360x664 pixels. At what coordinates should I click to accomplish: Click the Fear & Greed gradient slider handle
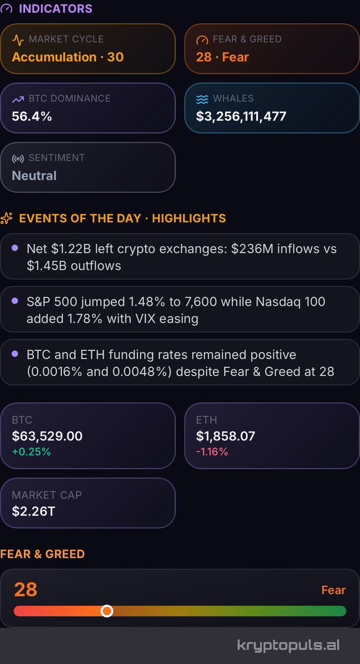107,611
